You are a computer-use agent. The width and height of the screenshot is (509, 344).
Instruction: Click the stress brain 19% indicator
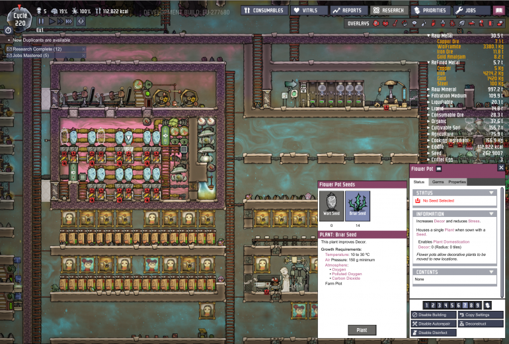point(59,11)
